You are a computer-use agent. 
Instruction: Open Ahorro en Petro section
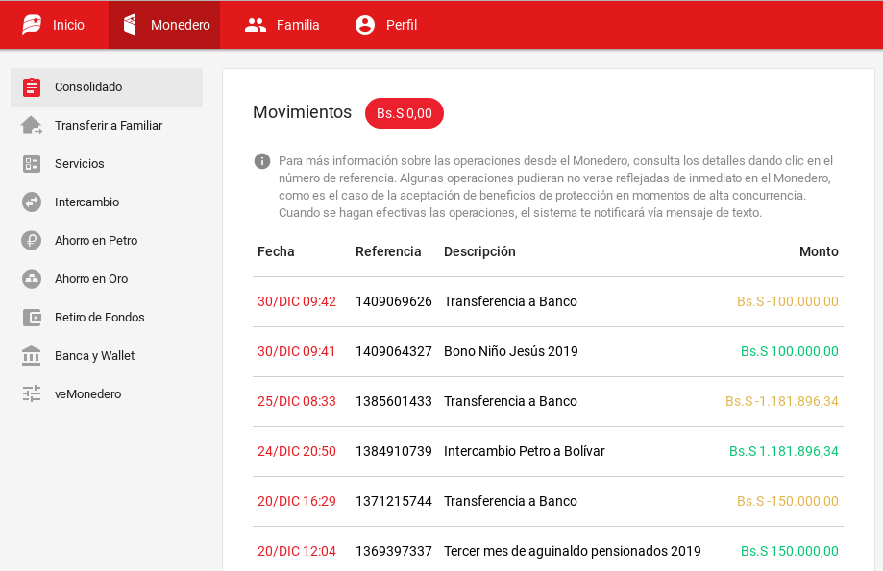(x=107, y=240)
